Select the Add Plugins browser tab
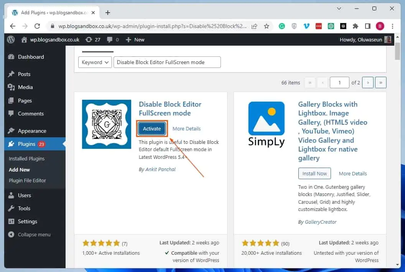 click(53, 13)
